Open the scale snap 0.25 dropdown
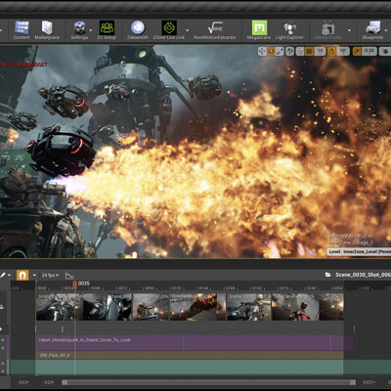This screenshot has width=391, height=391. click(x=369, y=51)
